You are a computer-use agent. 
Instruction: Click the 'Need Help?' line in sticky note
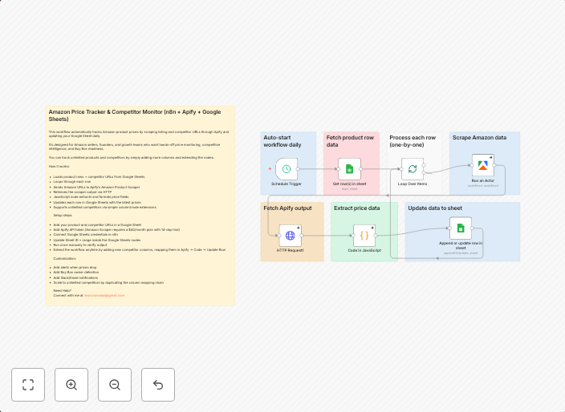(x=63, y=290)
